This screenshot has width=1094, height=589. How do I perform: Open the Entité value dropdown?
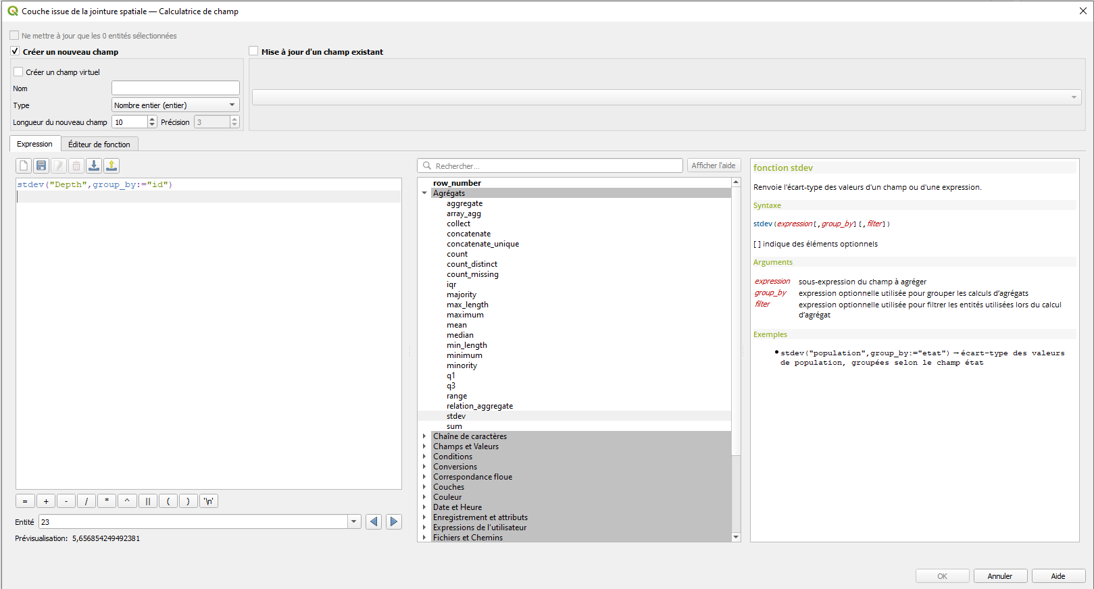(x=354, y=521)
